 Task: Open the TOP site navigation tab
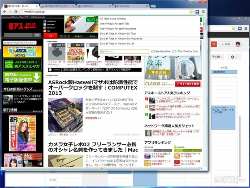click(50, 36)
